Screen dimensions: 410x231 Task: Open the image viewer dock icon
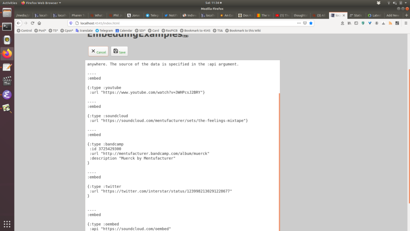tap(7, 108)
